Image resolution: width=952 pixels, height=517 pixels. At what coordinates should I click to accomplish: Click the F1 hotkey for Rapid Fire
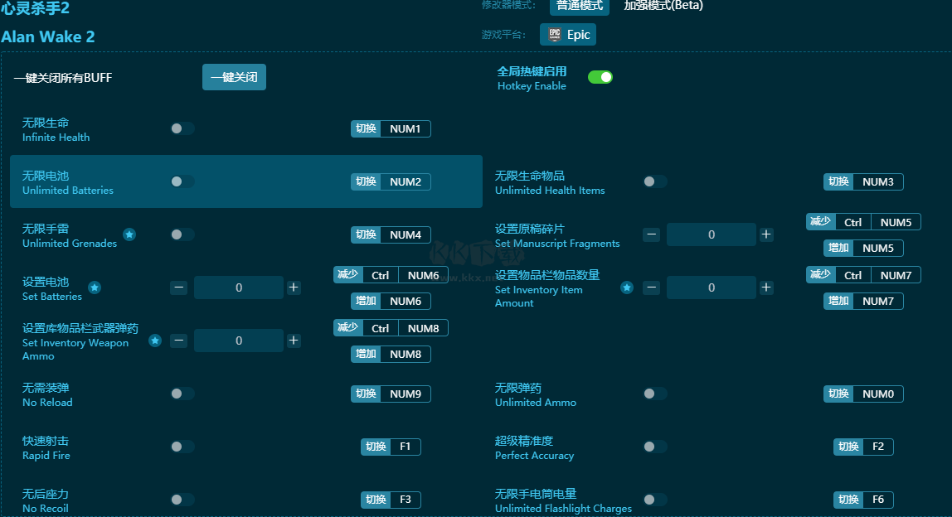click(391, 447)
